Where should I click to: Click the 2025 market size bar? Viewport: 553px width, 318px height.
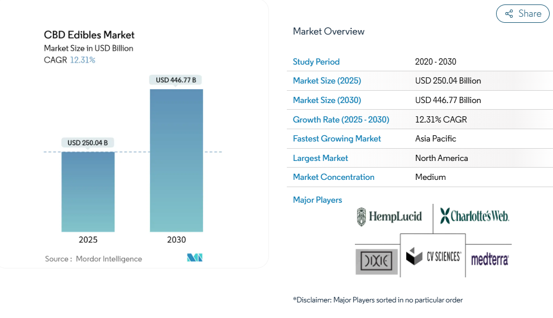pos(88,192)
